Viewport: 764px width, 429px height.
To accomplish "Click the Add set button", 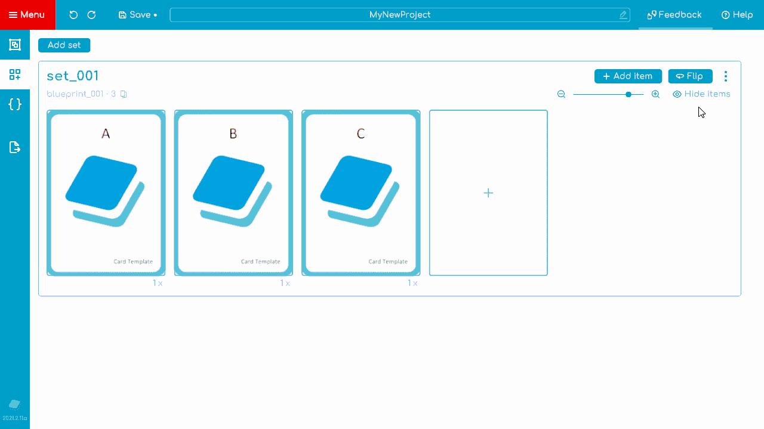I will (x=64, y=45).
